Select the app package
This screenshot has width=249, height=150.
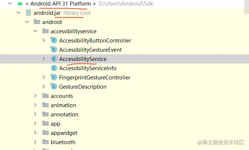coord(55,124)
